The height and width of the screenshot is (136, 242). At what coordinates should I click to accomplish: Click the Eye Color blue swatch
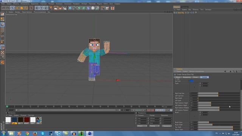(x=191, y=81)
